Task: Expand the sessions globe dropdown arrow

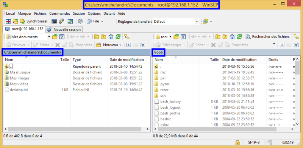Action: coord(211,22)
